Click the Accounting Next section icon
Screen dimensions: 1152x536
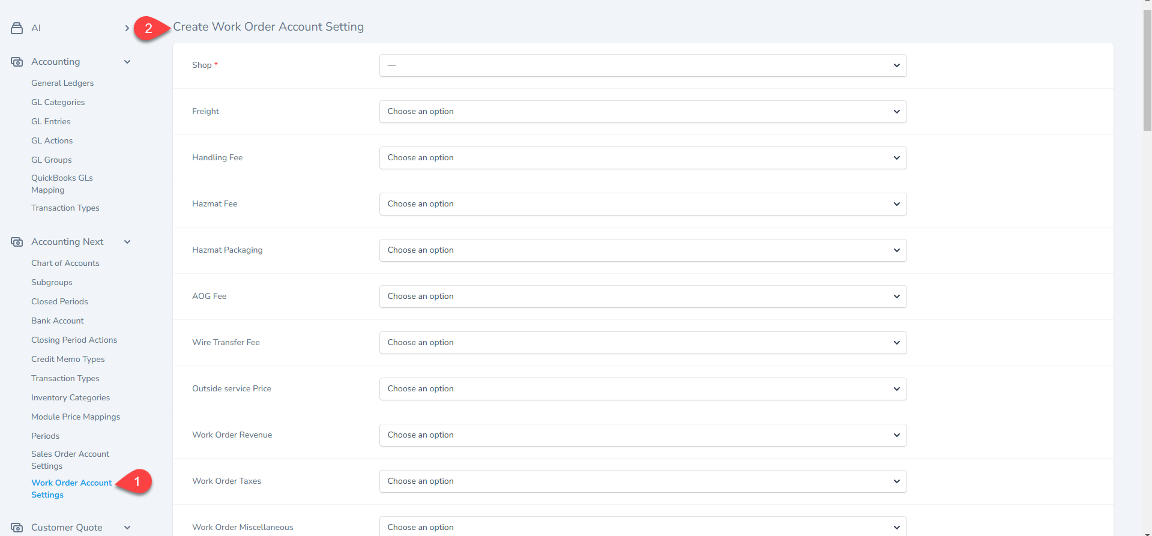tap(17, 242)
